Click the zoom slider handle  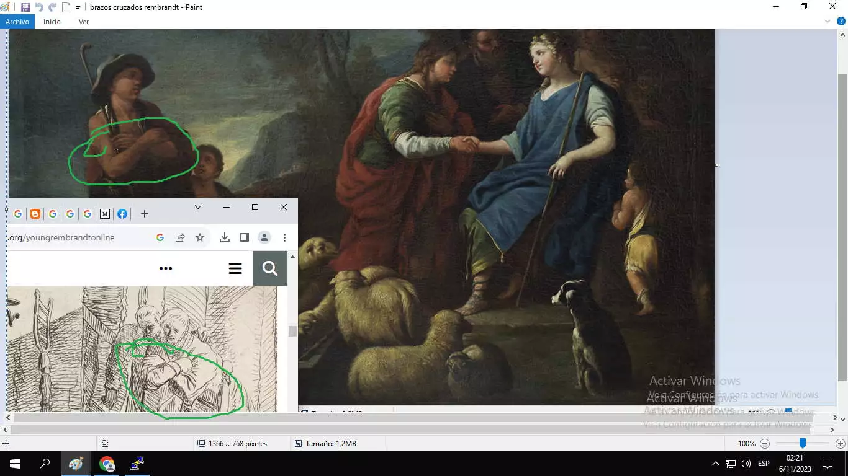coord(802,443)
